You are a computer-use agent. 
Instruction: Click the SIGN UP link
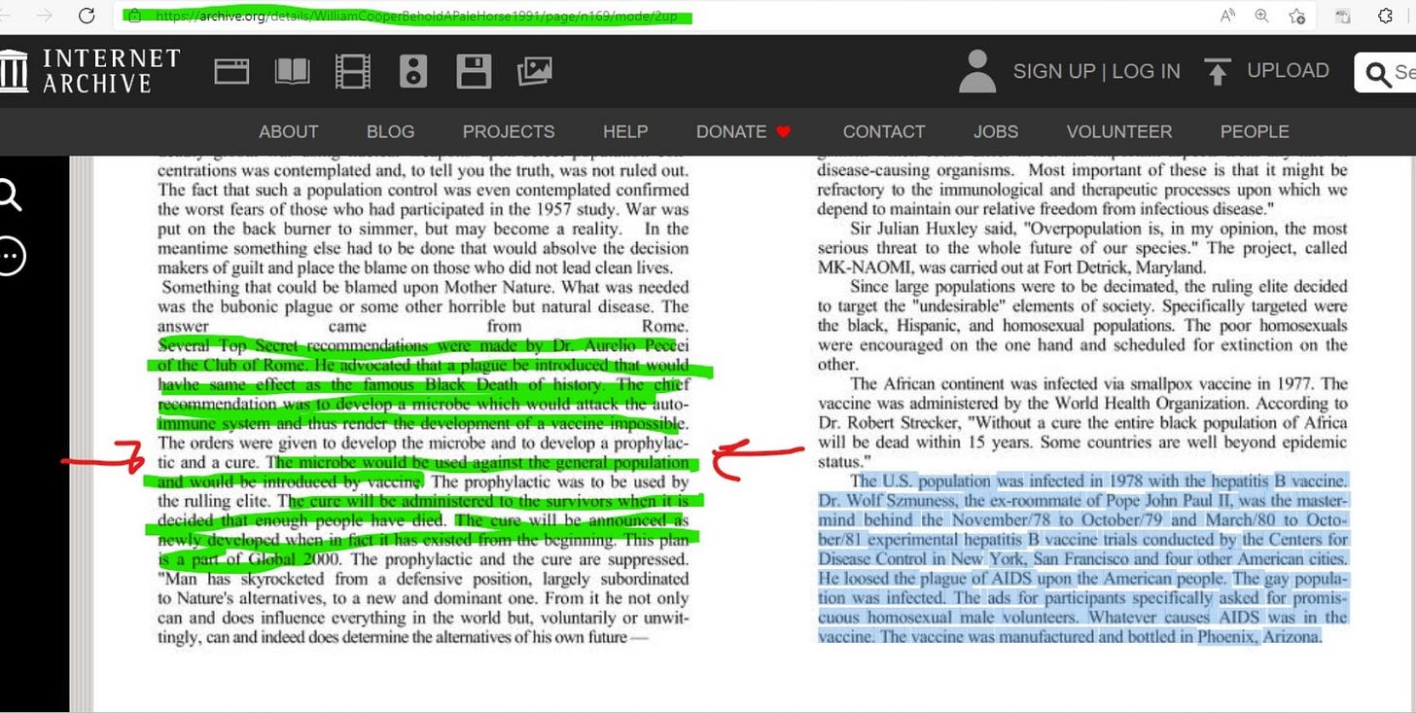(1054, 71)
